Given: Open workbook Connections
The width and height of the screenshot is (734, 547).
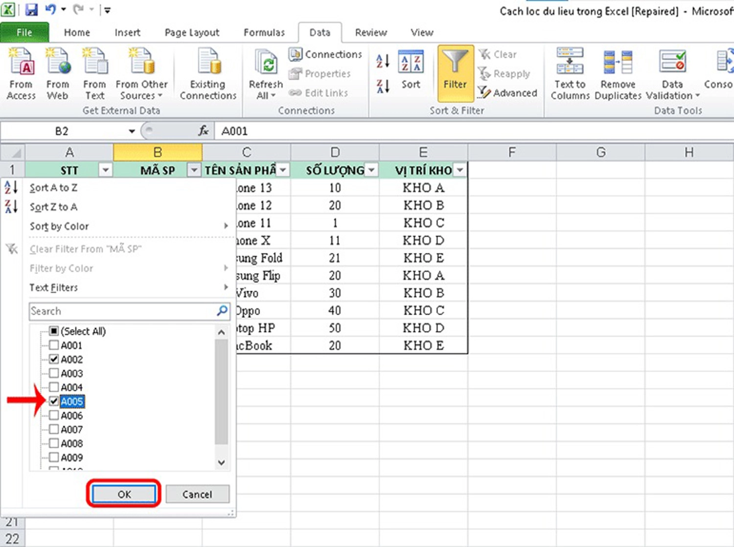Looking at the screenshot, I should [x=325, y=54].
